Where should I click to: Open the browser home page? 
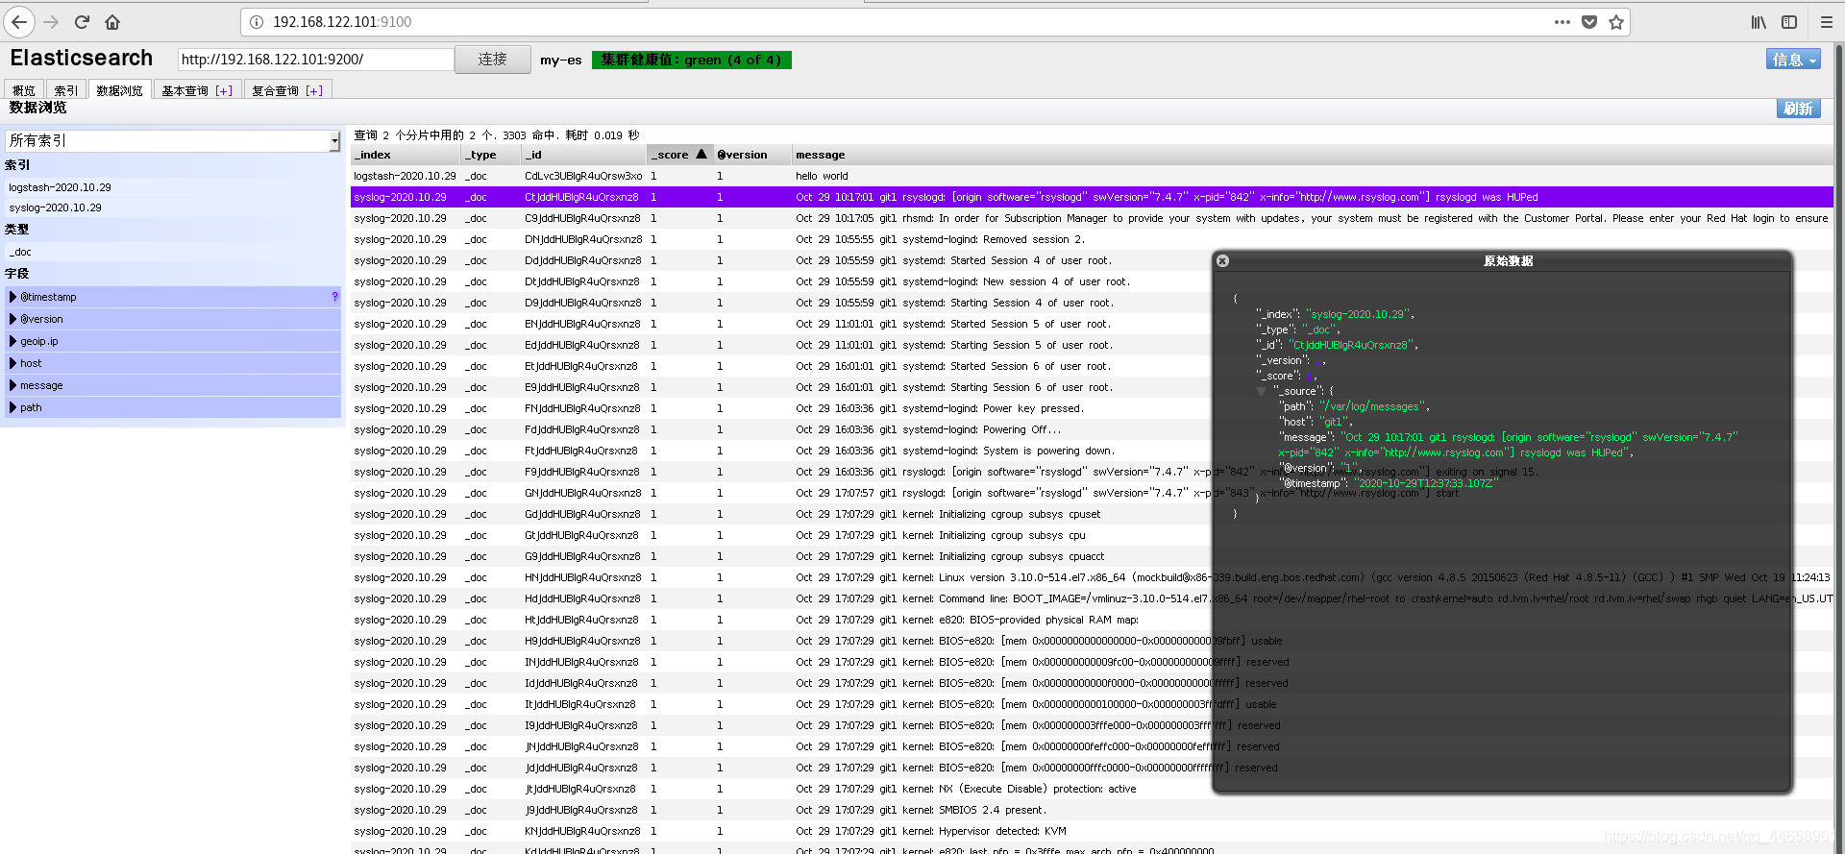[112, 21]
